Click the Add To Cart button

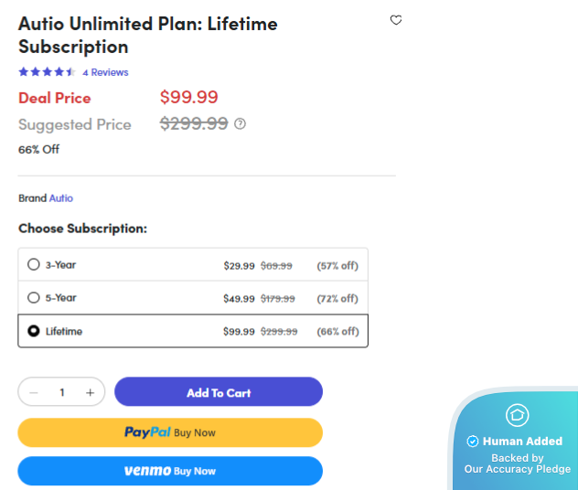coord(219,393)
